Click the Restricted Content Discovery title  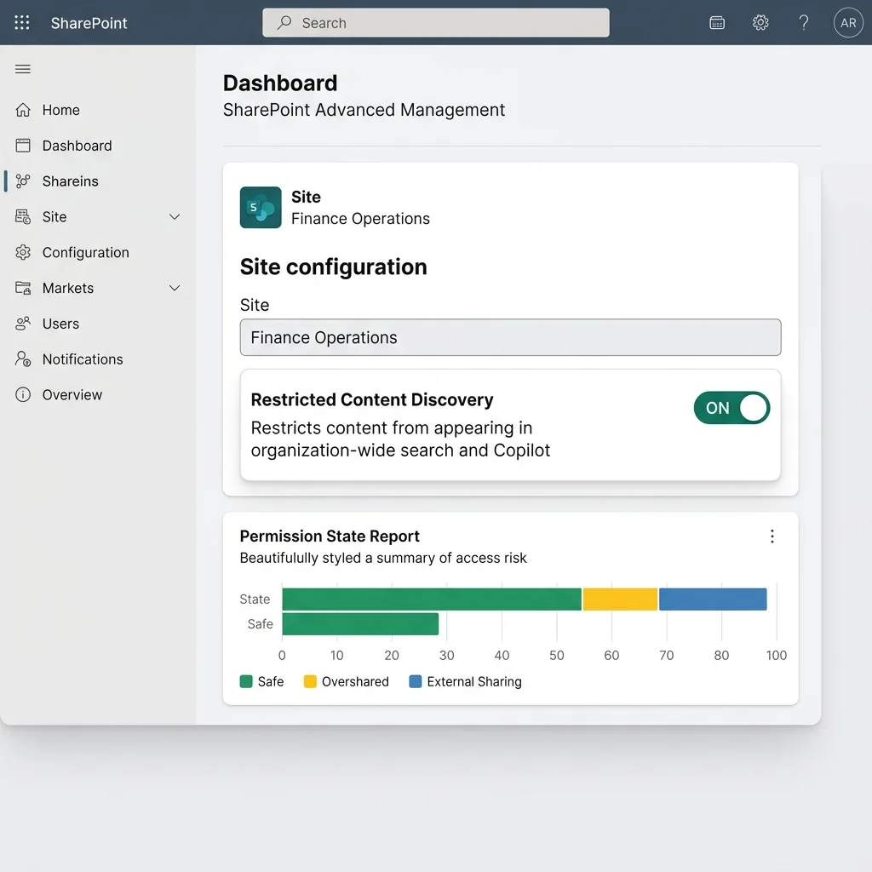(x=372, y=400)
